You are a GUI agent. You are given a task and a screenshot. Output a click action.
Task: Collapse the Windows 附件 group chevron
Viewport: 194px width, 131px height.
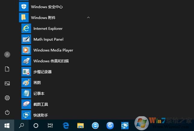tap(88, 17)
